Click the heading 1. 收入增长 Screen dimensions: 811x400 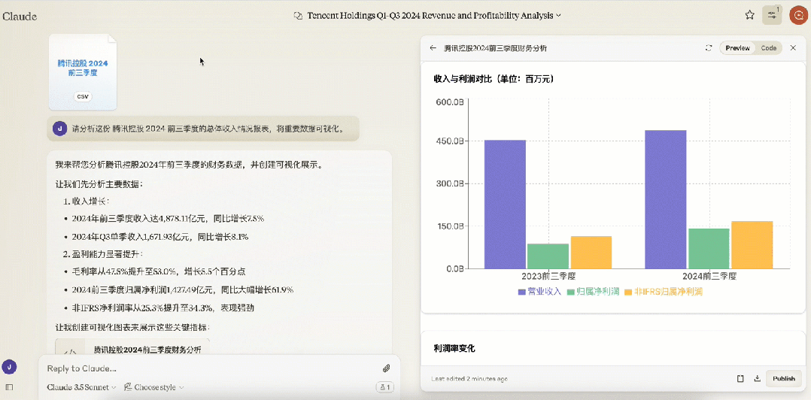click(87, 202)
